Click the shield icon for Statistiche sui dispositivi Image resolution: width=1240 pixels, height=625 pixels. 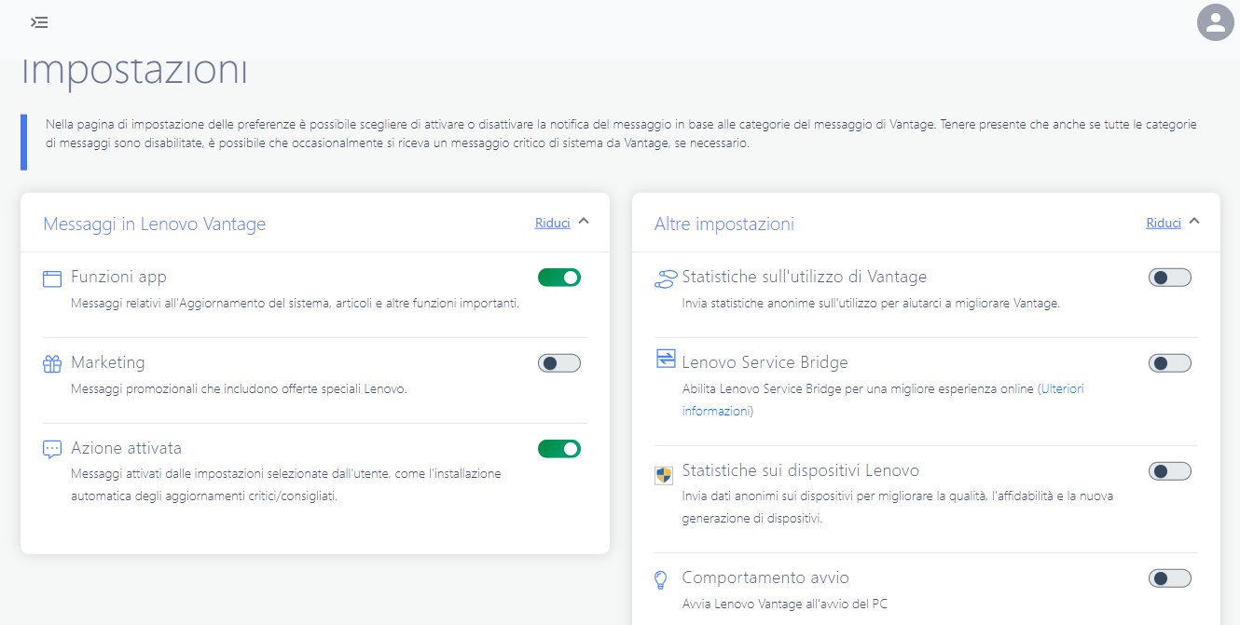tap(664, 476)
